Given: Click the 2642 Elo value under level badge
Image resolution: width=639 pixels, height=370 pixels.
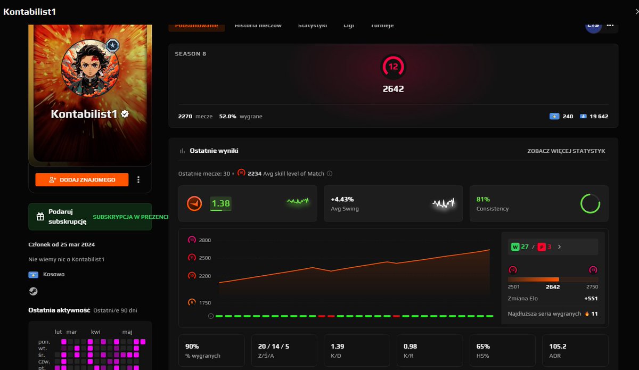Looking at the screenshot, I should (394, 89).
